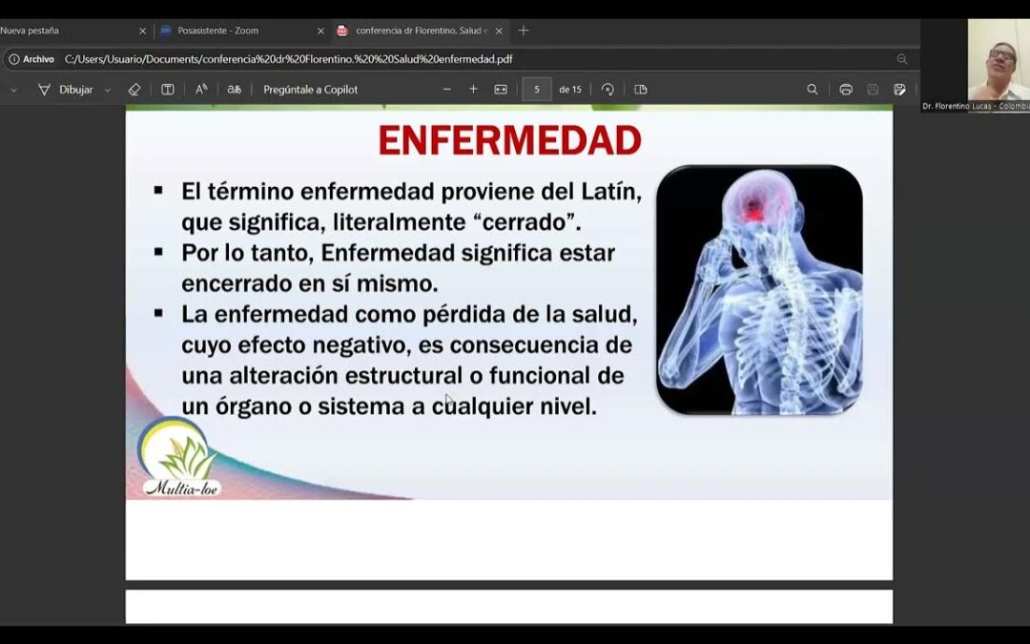
Task: Click text "El término enfermedad proviene del Latín,"
Action: click(412, 192)
